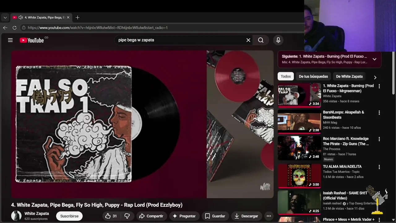Clear the search box with X
The height and width of the screenshot is (223, 396).
tap(248, 40)
